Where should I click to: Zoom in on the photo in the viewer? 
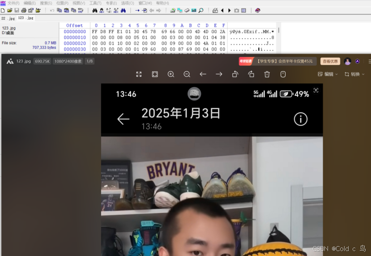pos(171,74)
